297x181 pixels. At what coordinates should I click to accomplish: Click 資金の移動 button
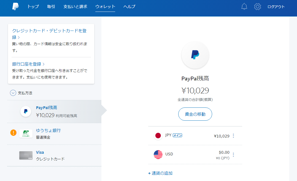(195, 114)
